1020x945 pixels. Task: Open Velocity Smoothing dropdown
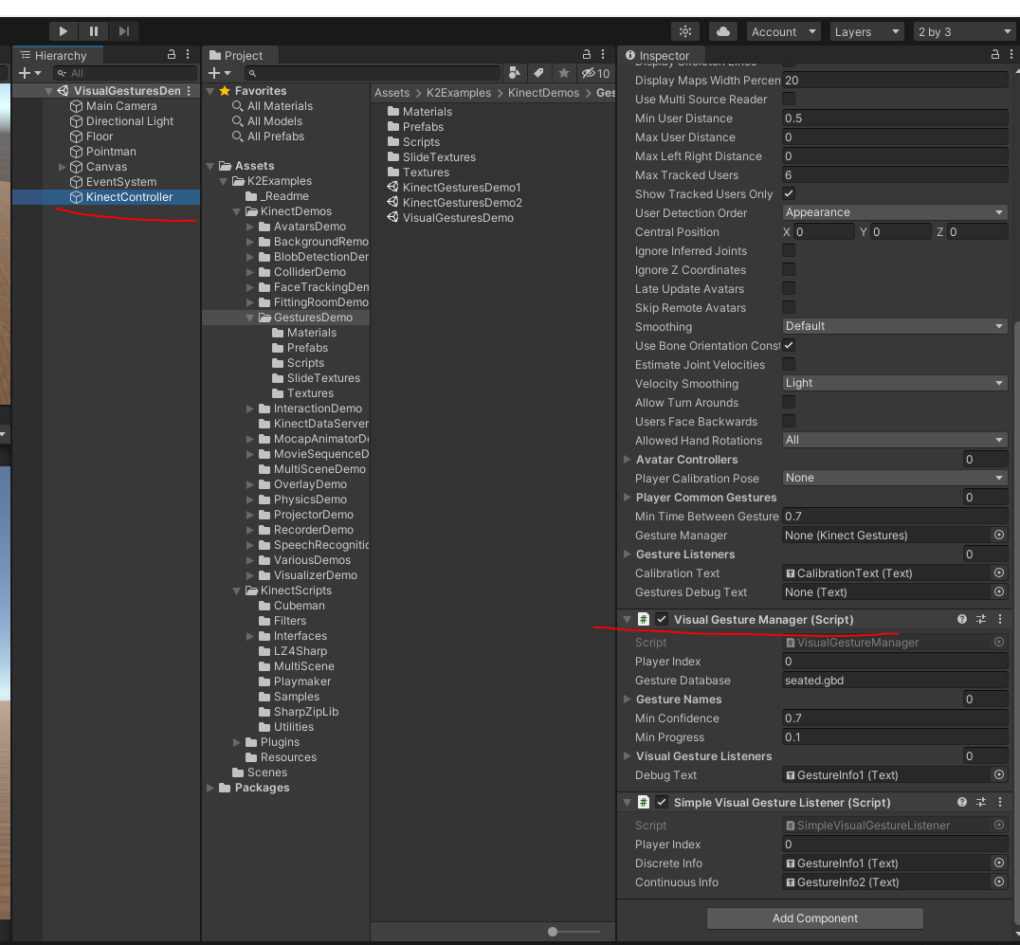tap(895, 383)
